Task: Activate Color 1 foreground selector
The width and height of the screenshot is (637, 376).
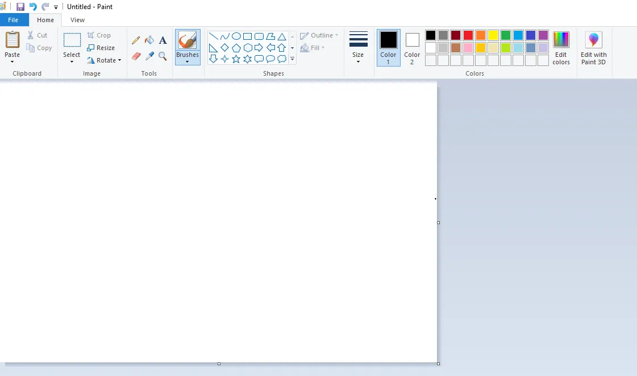Action: (x=388, y=48)
